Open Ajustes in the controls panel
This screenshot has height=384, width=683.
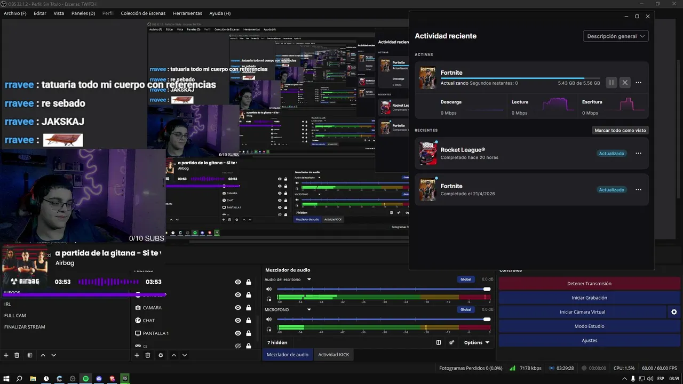pos(589,340)
